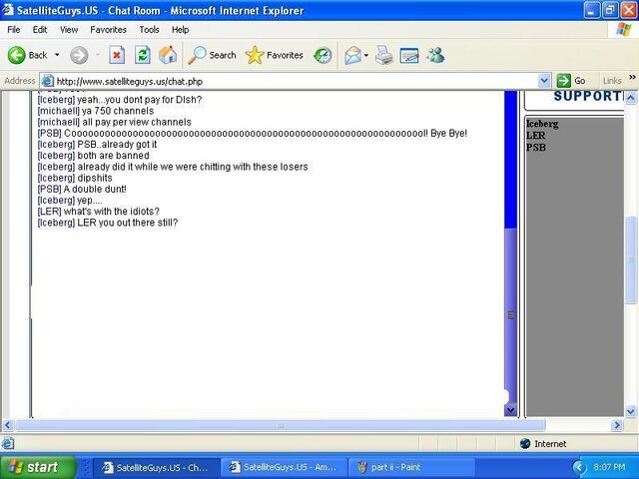Click the Mail envelope icon
Screen dimensions: 639x479
click(352, 55)
